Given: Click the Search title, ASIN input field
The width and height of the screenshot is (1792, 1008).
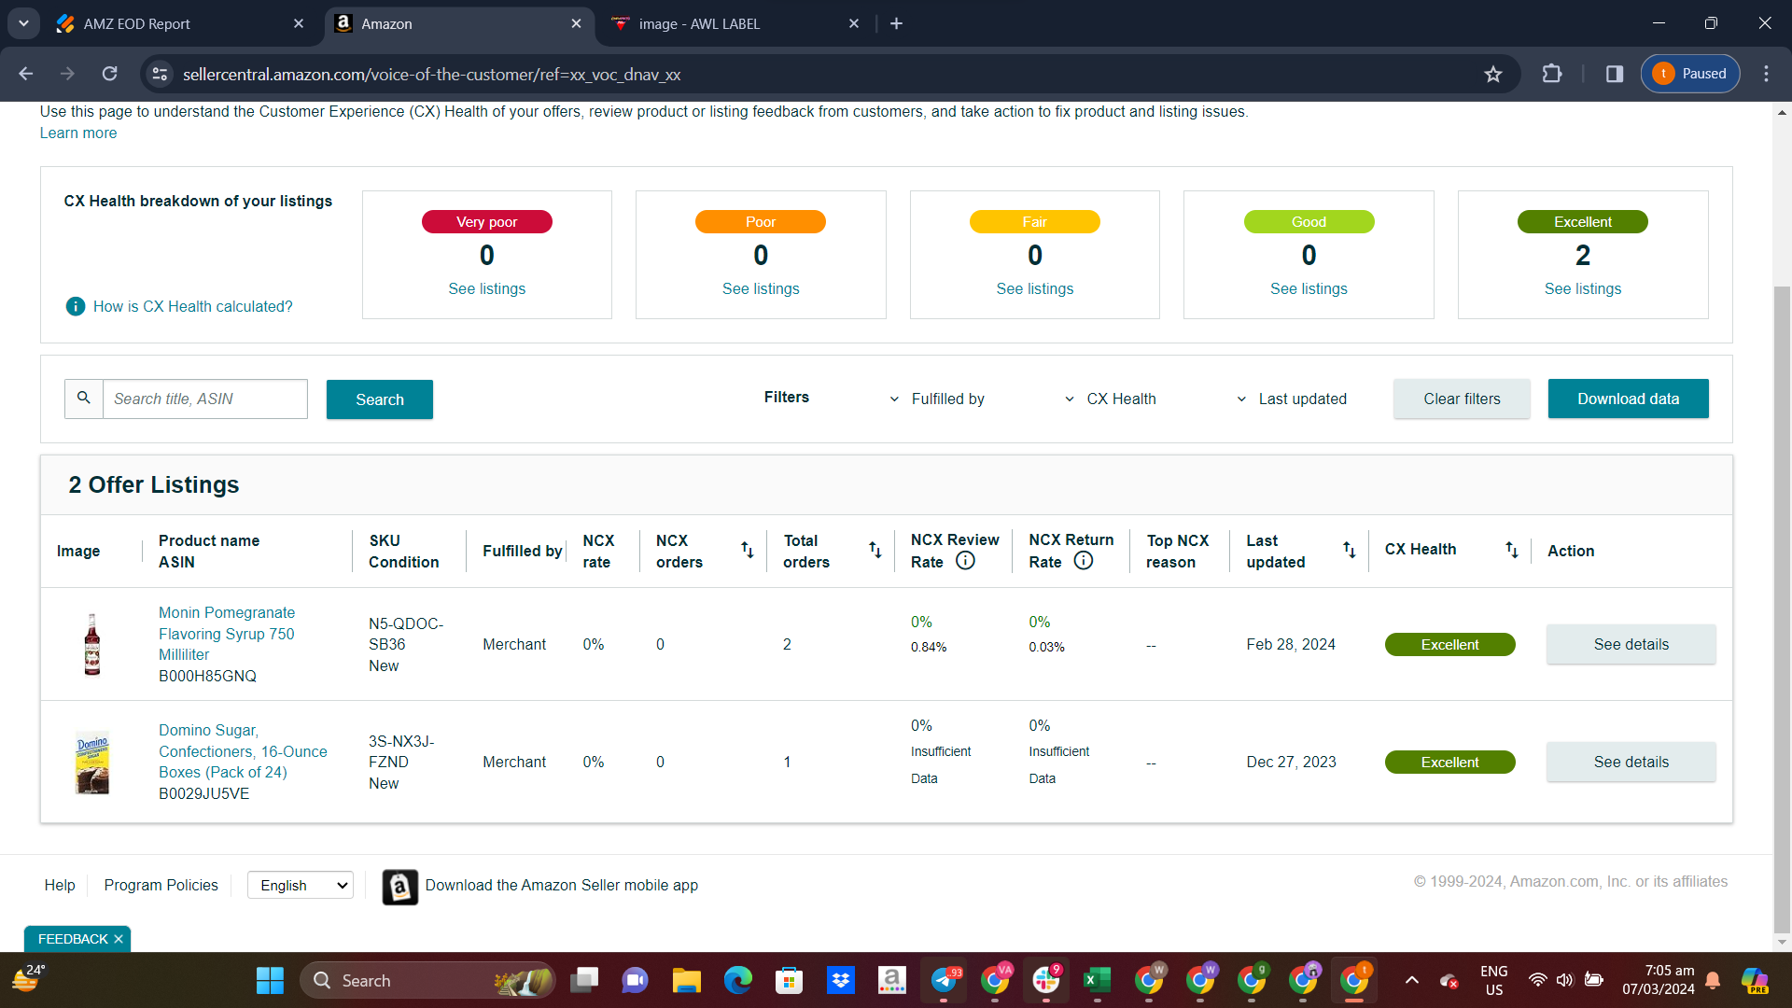Looking at the screenshot, I should tap(205, 399).
